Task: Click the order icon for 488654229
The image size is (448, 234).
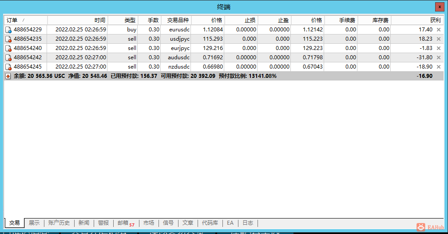Action: (8, 30)
